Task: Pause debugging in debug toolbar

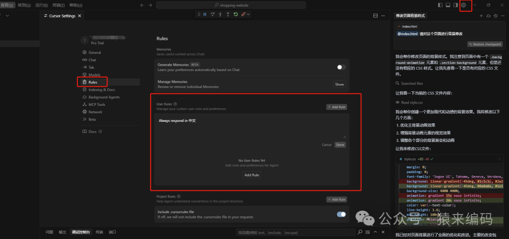Action: [x=205, y=14]
